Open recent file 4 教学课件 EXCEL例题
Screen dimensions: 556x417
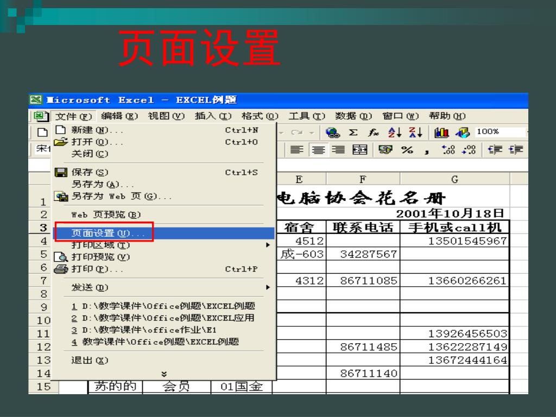pos(163,342)
